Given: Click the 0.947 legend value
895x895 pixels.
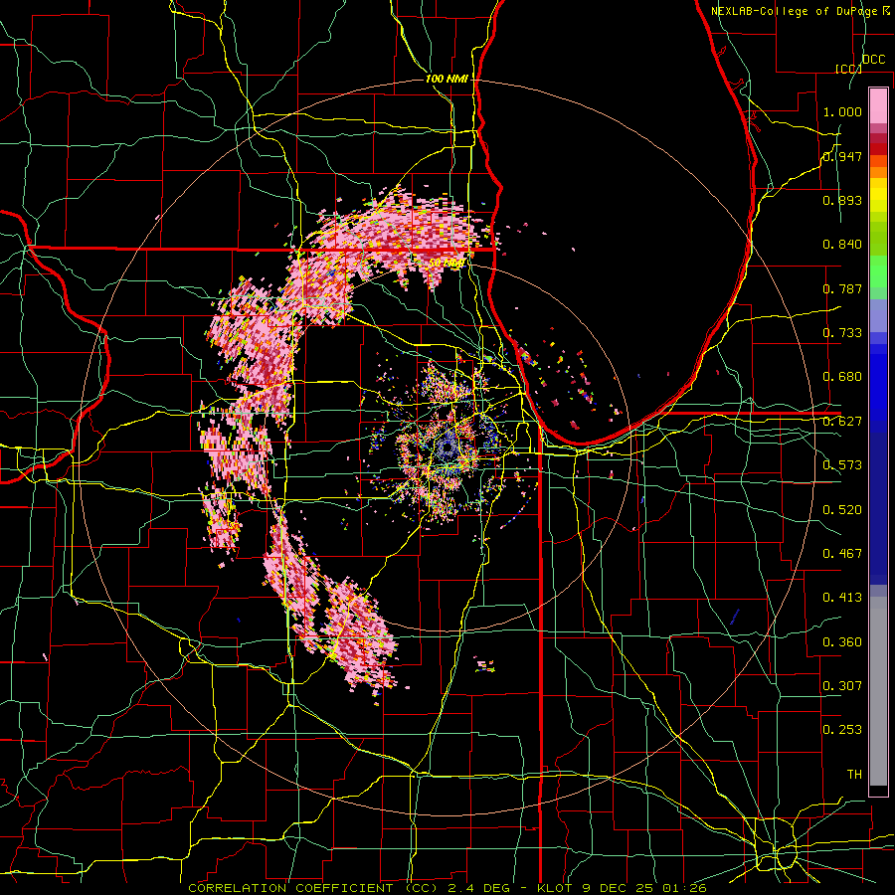Looking at the screenshot, I should 842,156.
